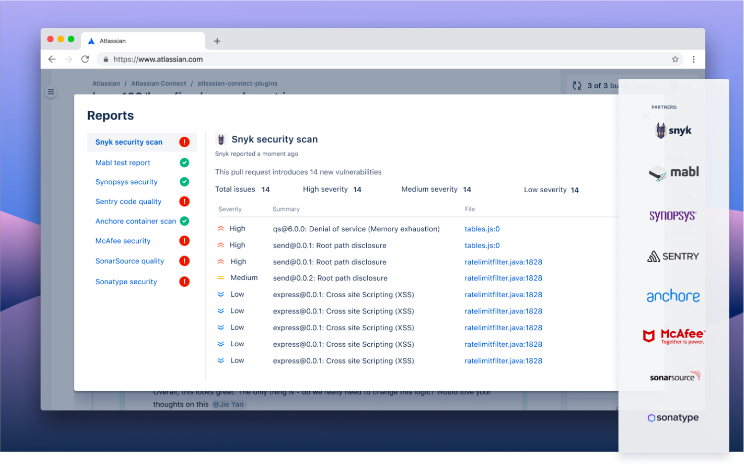This screenshot has height=466, width=744.
Task: Open ratelimitfilter.java:1828 link in send@0.0.2 Medium row
Action: coord(503,278)
